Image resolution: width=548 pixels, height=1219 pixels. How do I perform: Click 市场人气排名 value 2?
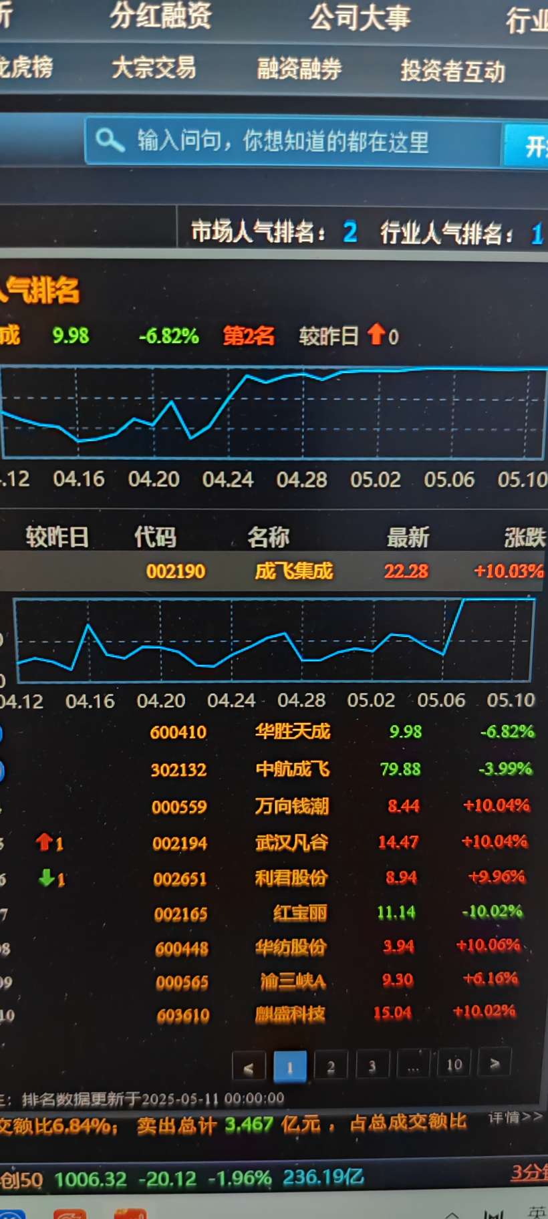click(x=350, y=233)
